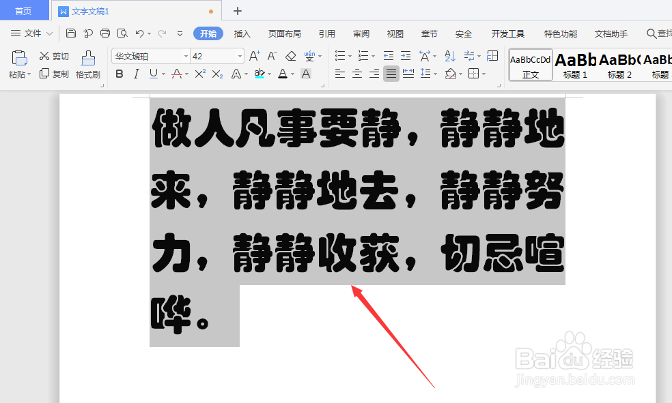Open the line spacing dropdown arrow
The height and width of the screenshot is (403, 672).
click(x=436, y=74)
